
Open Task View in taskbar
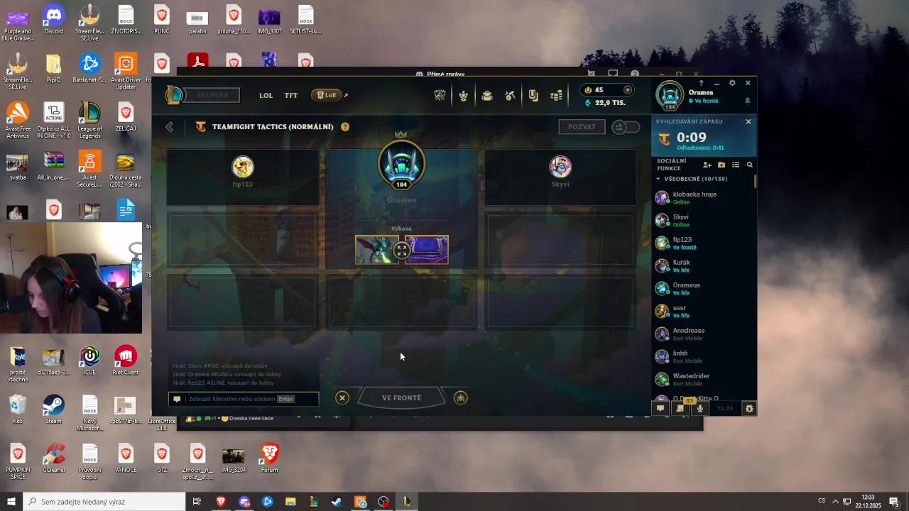[197, 502]
